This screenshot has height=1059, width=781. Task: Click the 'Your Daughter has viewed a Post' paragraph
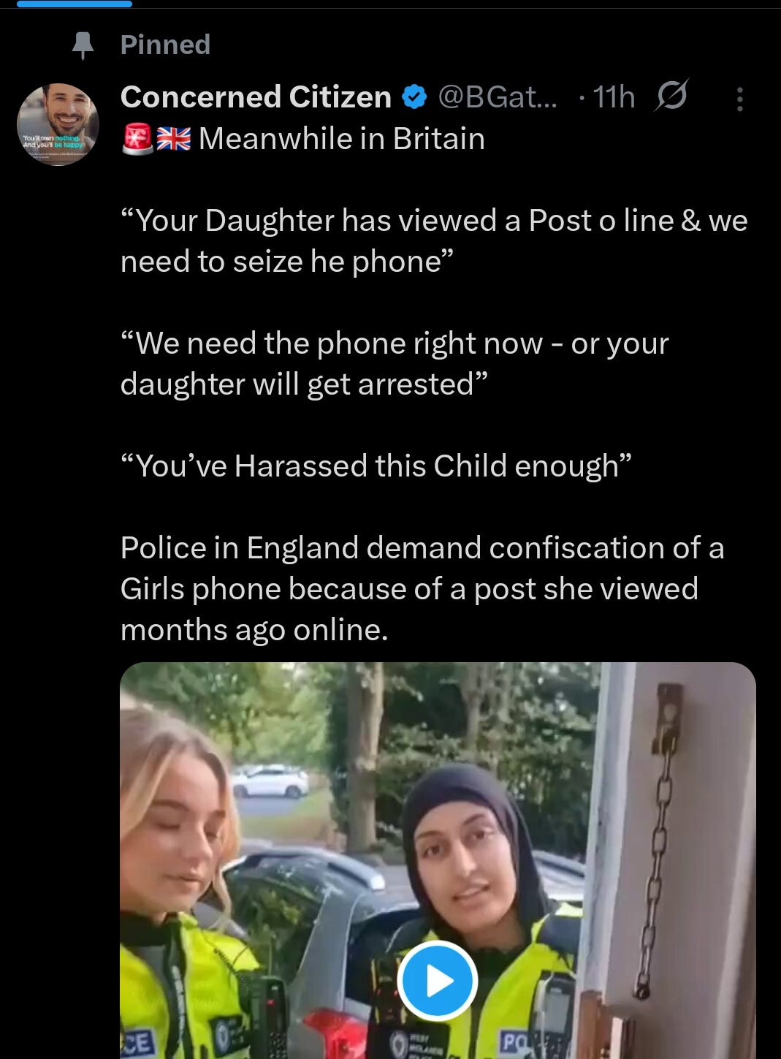click(434, 240)
